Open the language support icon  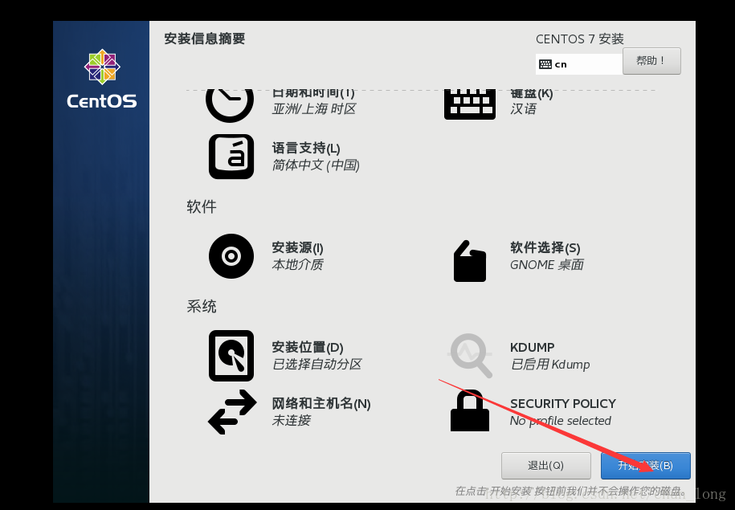pos(231,157)
